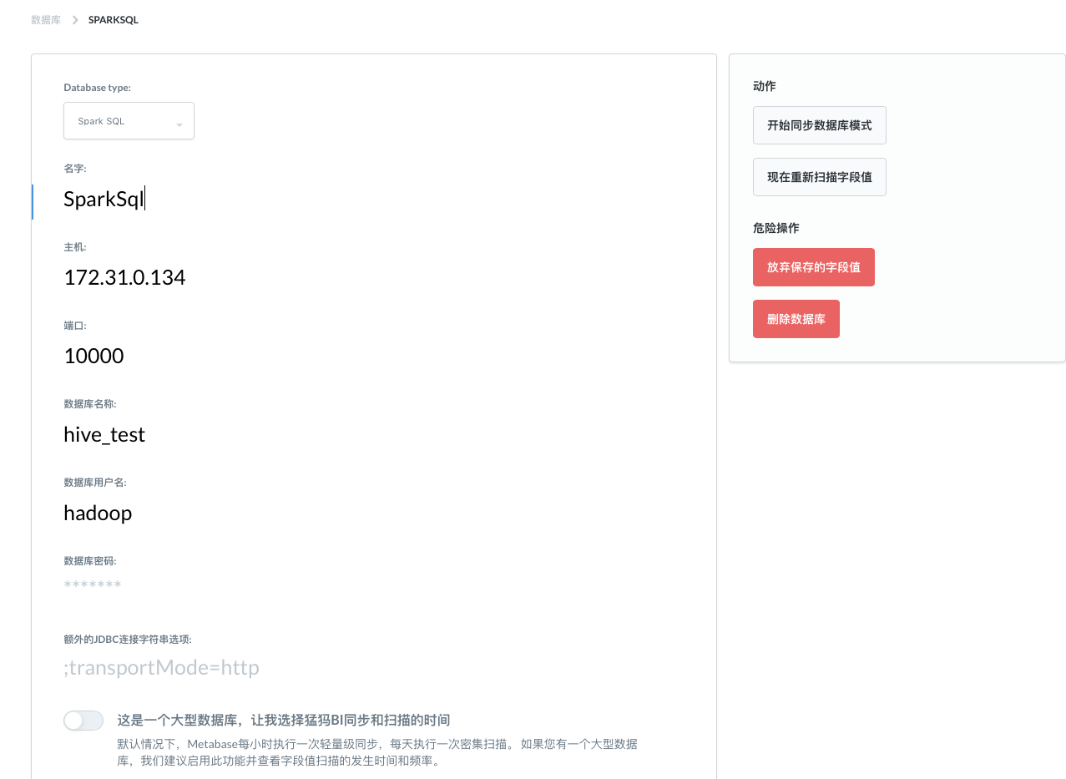The width and height of the screenshot is (1066, 779).
Task: Open the 数据库 breadcrumb link
Action: (x=46, y=19)
